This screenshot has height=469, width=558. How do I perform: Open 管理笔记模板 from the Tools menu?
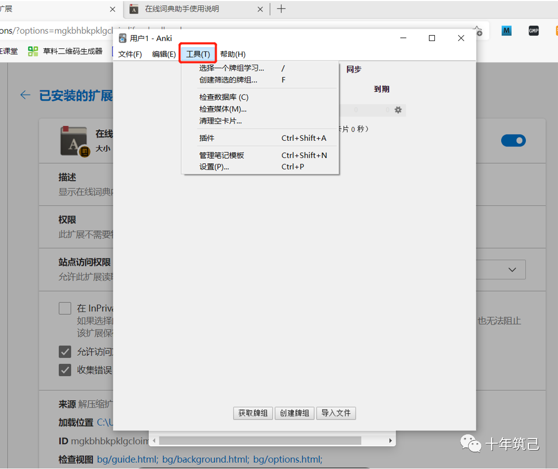260,155
